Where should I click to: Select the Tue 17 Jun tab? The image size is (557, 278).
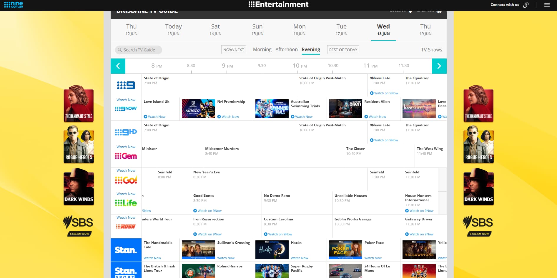coord(341,30)
